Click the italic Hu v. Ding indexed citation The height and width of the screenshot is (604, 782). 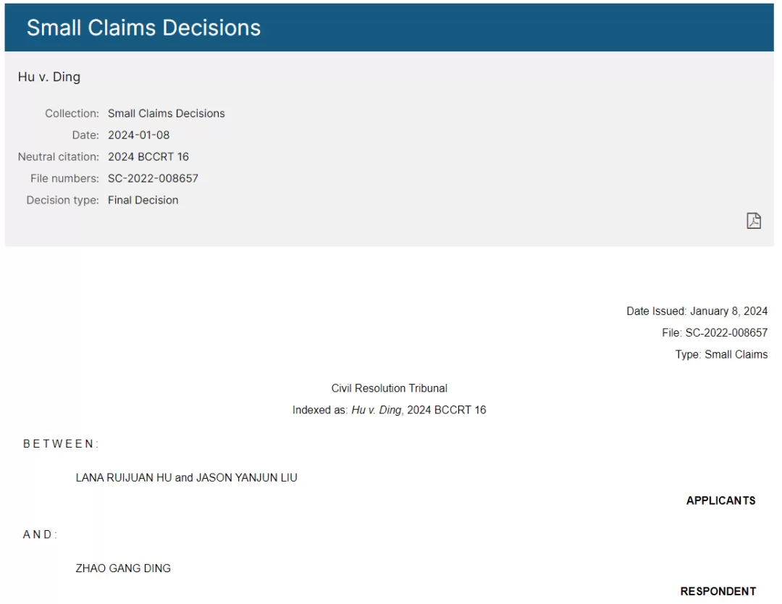tap(376, 410)
